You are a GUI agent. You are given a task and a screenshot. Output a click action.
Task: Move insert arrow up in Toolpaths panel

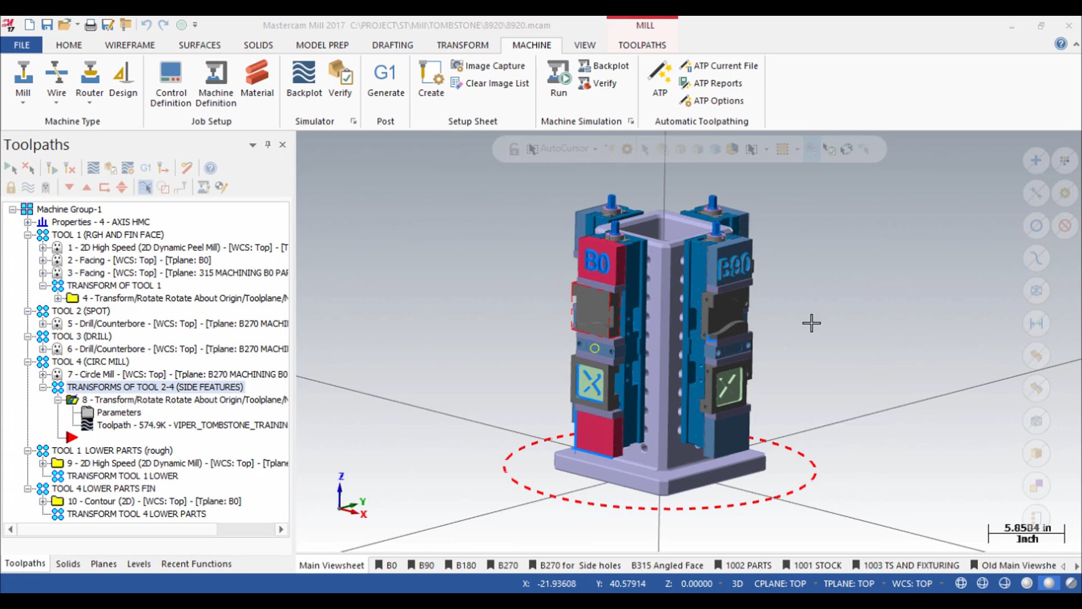pos(87,187)
